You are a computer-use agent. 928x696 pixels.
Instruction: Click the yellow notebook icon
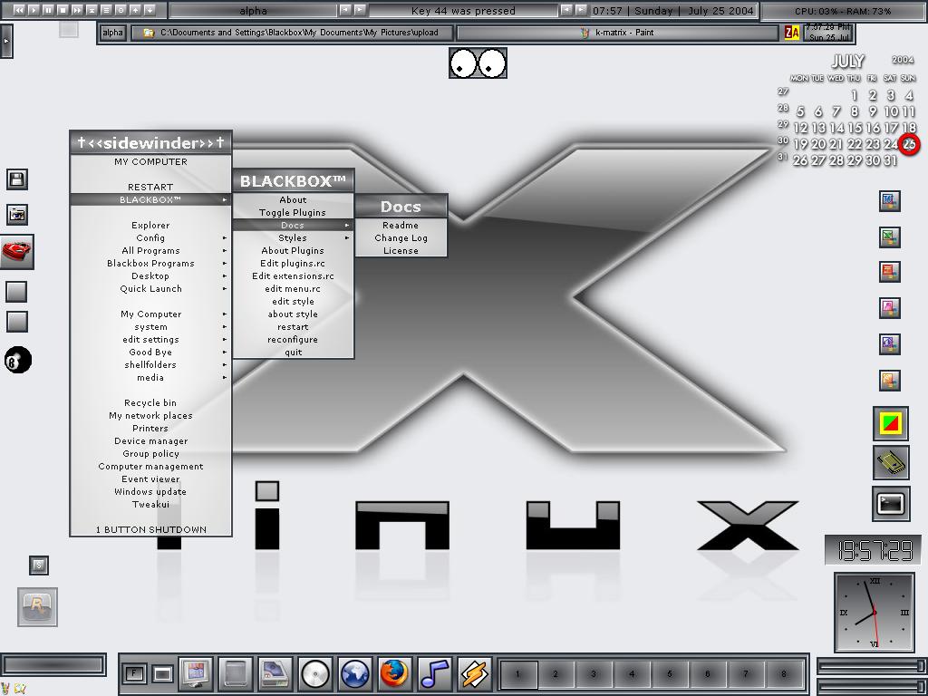pos(891,463)
